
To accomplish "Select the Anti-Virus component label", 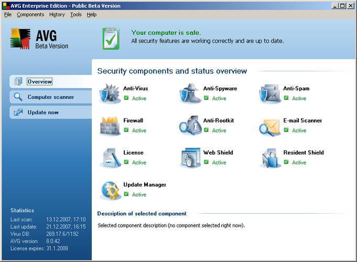I will (x=135, y=89).
